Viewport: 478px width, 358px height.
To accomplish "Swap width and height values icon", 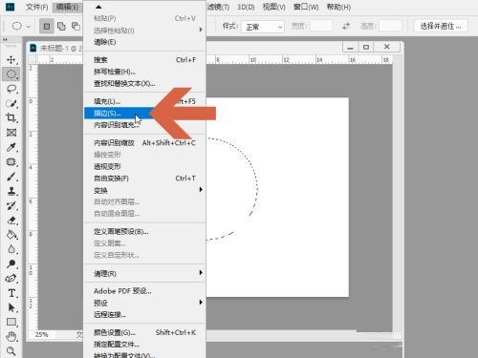I will pos(346,27).
